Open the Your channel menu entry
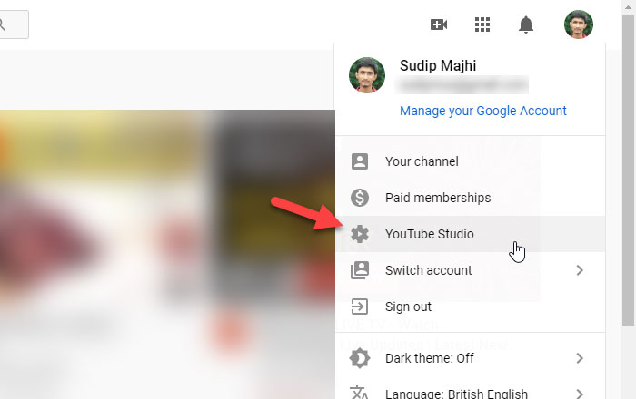 tap(470, 161)
